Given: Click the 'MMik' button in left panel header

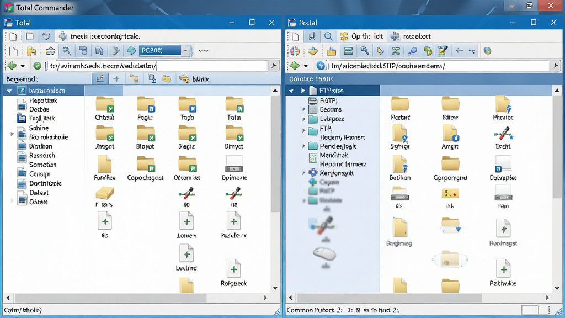Looking at the screenshot, I should (194, 79).
